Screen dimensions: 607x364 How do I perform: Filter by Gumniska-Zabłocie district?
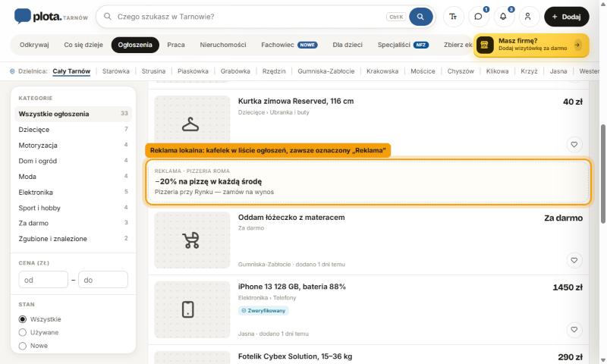click(x=326, y=71)
